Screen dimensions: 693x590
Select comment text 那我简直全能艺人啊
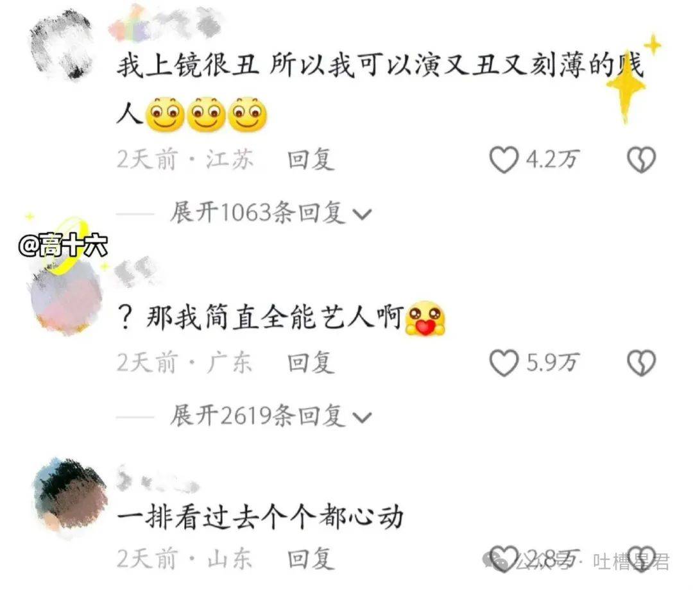pos(275,317)
